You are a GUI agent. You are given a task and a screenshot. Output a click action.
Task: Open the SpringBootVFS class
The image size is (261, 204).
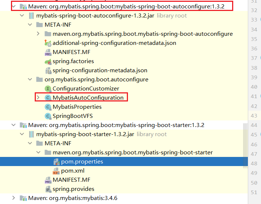(73, 116)
